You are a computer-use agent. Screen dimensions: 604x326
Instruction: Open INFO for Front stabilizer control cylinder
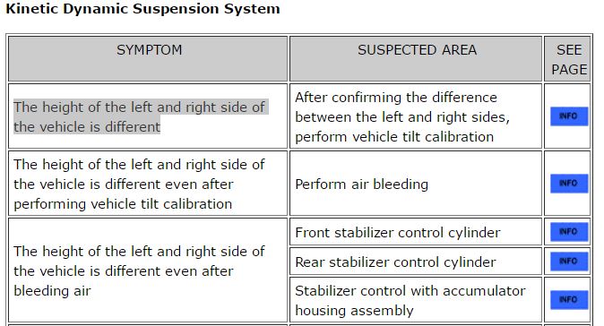[569, 232]
